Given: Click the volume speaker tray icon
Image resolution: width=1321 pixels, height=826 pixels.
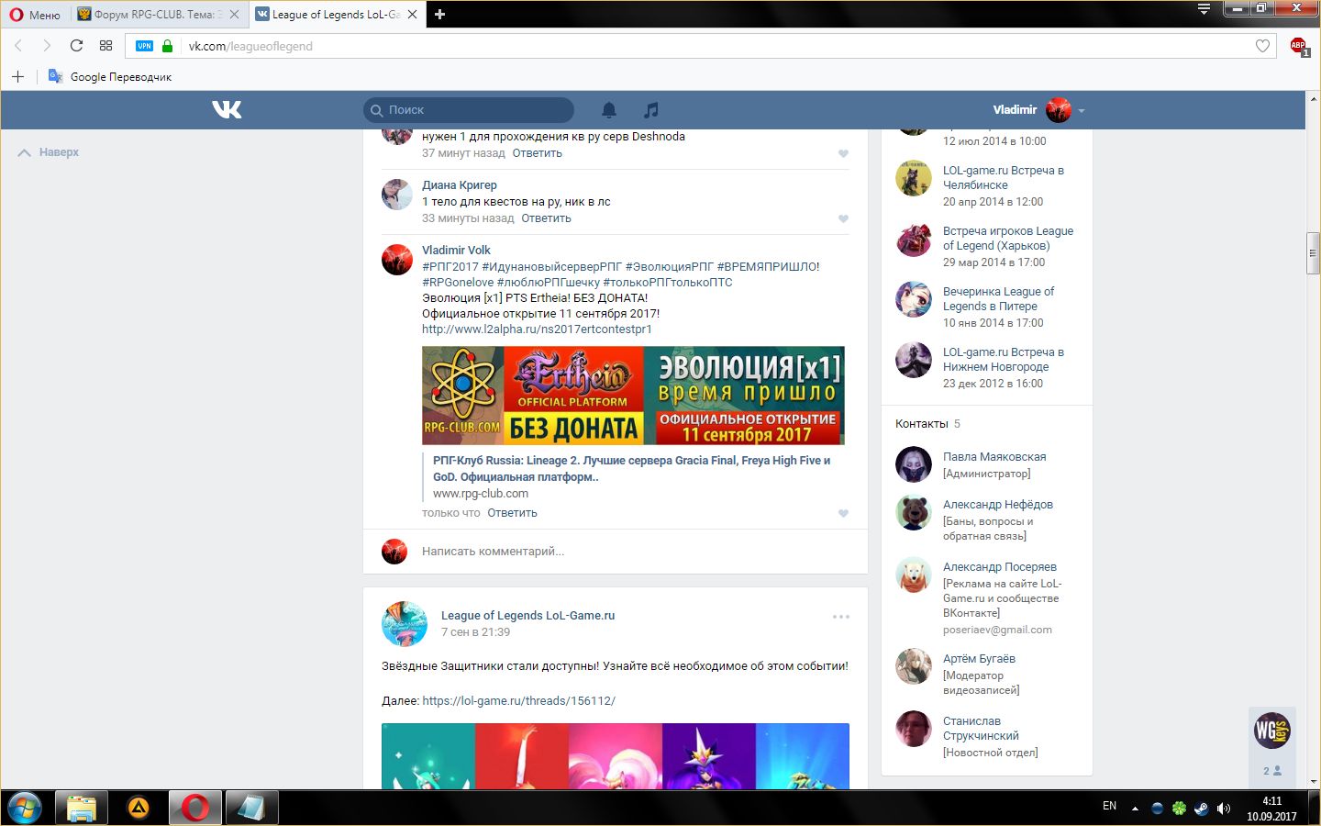Looking at the screenshot, I should [1223, 809].
